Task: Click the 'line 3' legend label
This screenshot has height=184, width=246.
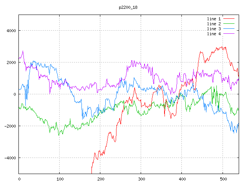Action: point(214,29)
